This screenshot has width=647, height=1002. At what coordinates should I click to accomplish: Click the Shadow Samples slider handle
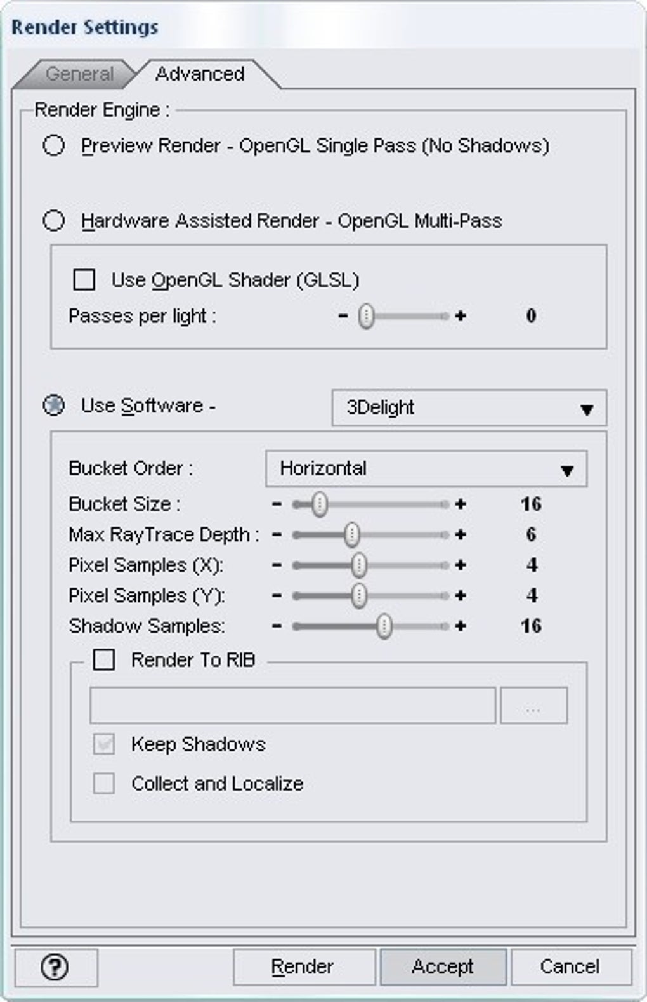(384, 626)
